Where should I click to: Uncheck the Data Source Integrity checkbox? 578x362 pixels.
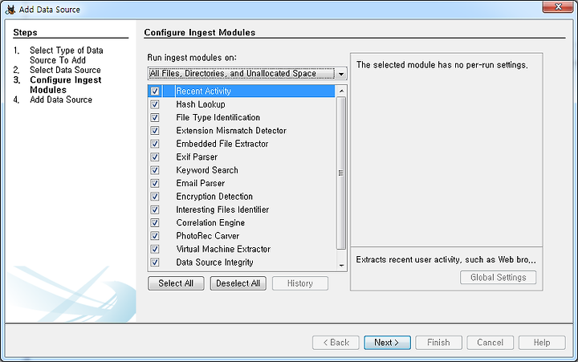coord(155,262)
